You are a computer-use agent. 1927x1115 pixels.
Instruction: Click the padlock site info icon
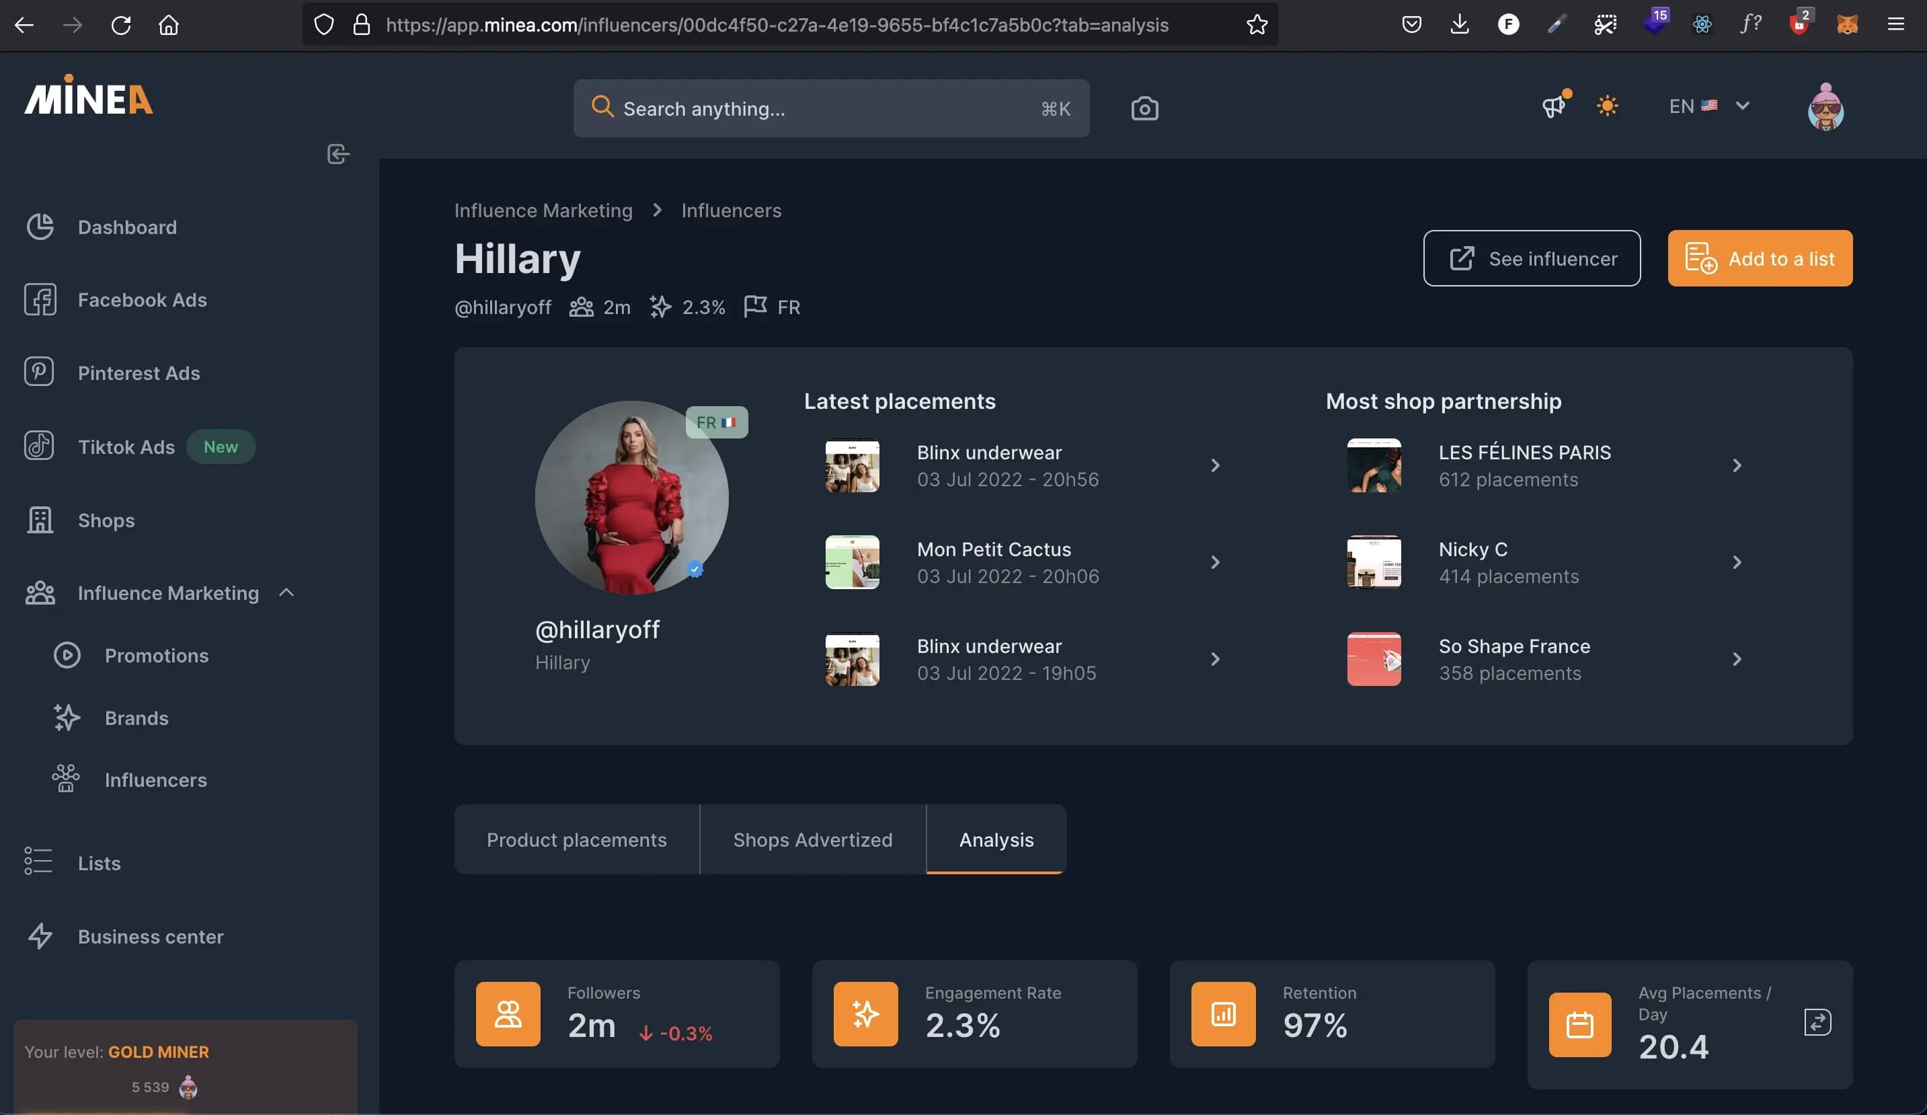coord(362,24)
